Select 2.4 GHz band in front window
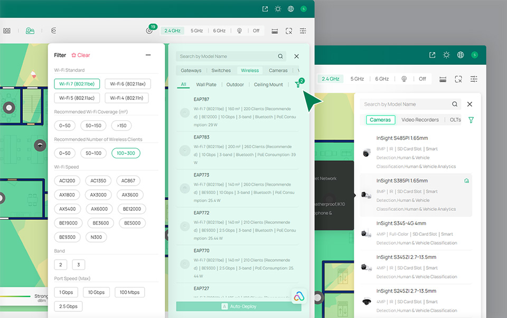The image size is (507, 318). [172, 31]
